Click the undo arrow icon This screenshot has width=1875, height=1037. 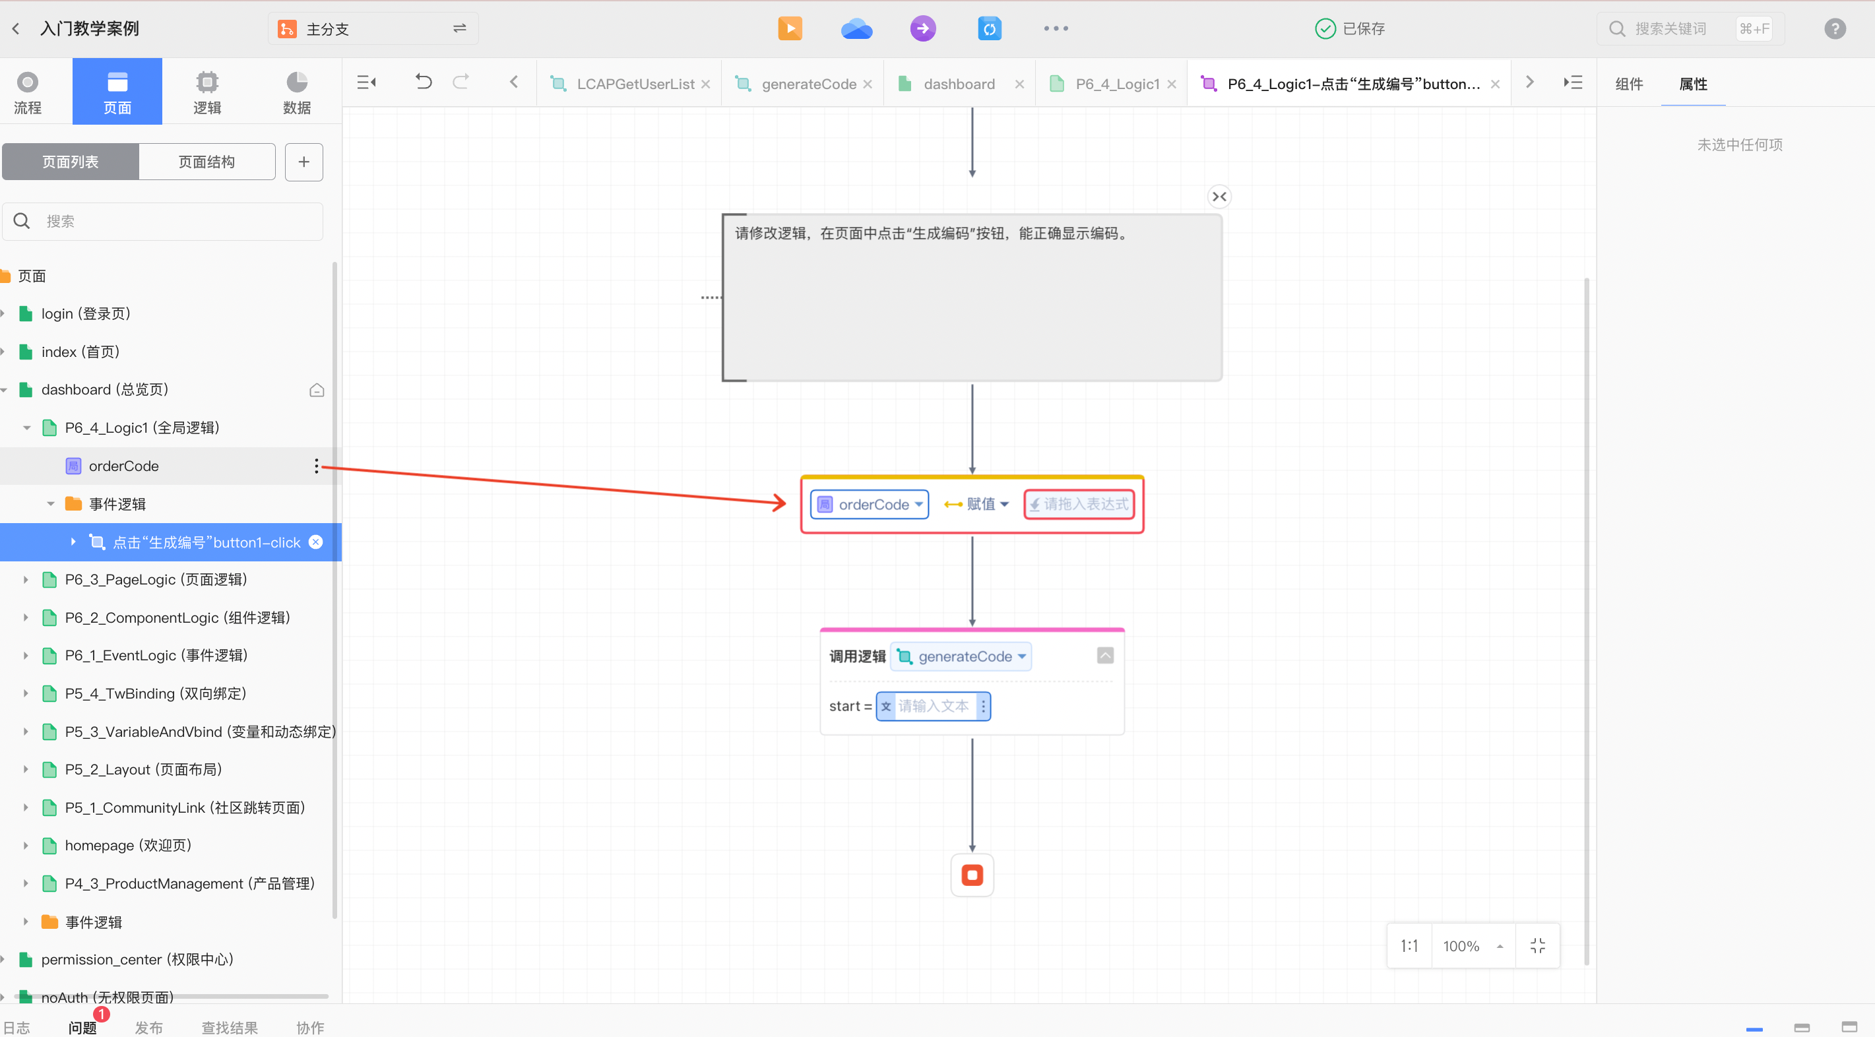tap(423, 82)
